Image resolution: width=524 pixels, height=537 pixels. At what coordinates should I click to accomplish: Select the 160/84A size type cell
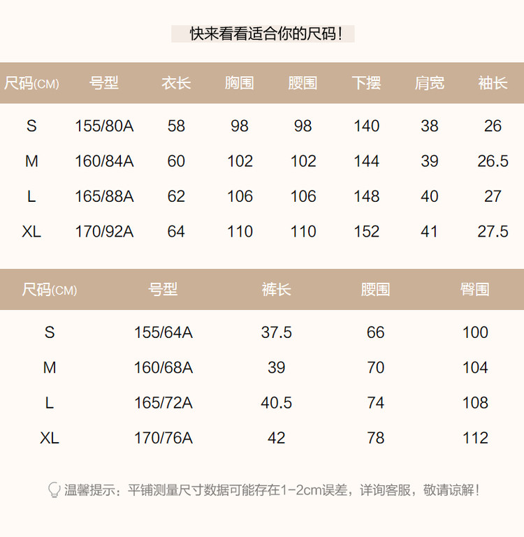pos(104,161)
